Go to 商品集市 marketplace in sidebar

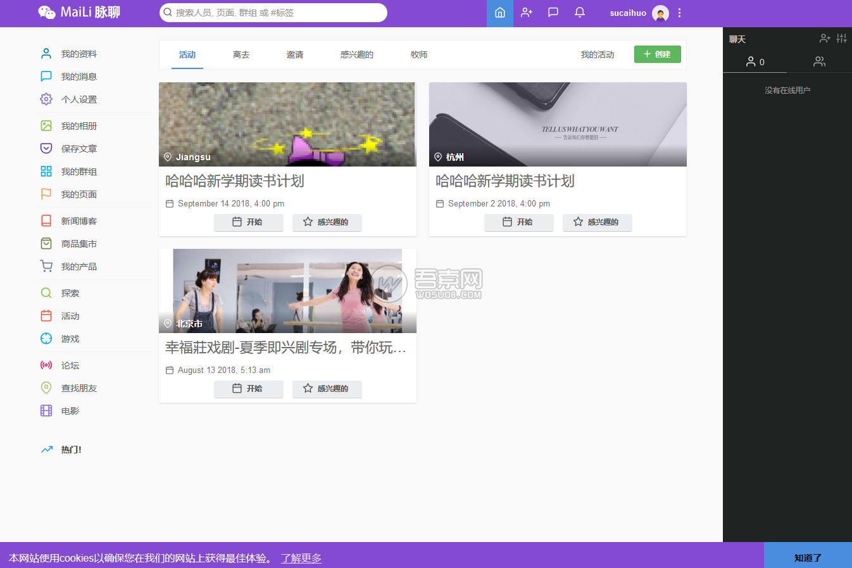[78, 244]
